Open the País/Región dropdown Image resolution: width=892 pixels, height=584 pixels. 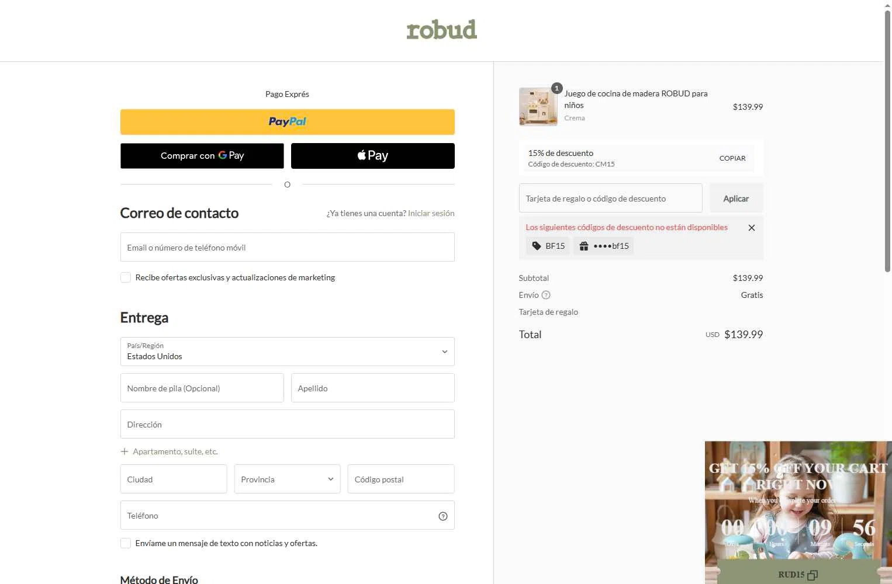coord(287,352)
